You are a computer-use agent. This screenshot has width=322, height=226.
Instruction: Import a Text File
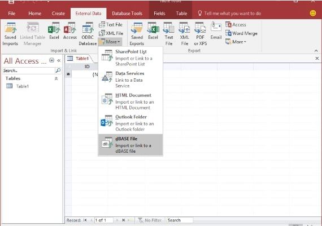(111, 25)
